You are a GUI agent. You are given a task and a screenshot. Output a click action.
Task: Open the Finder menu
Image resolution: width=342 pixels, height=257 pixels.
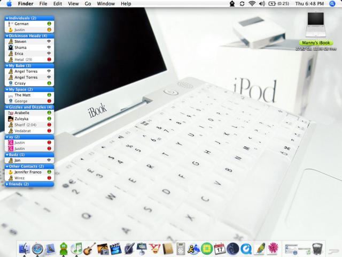26,4
